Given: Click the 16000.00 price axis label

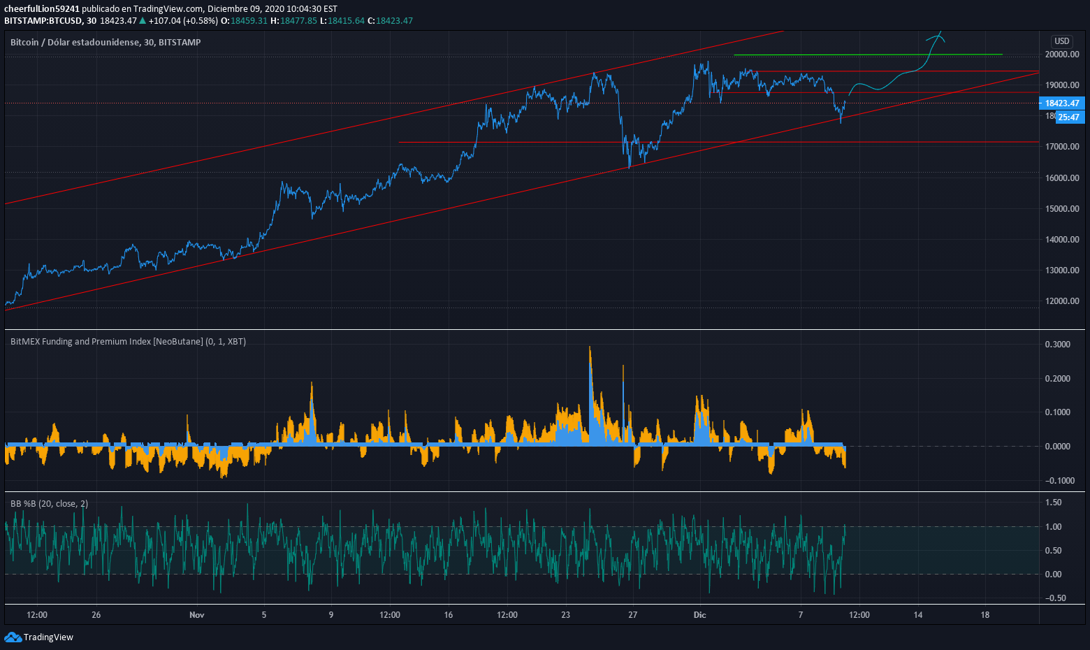Looking at the screenshot, I should [1062, 178].
